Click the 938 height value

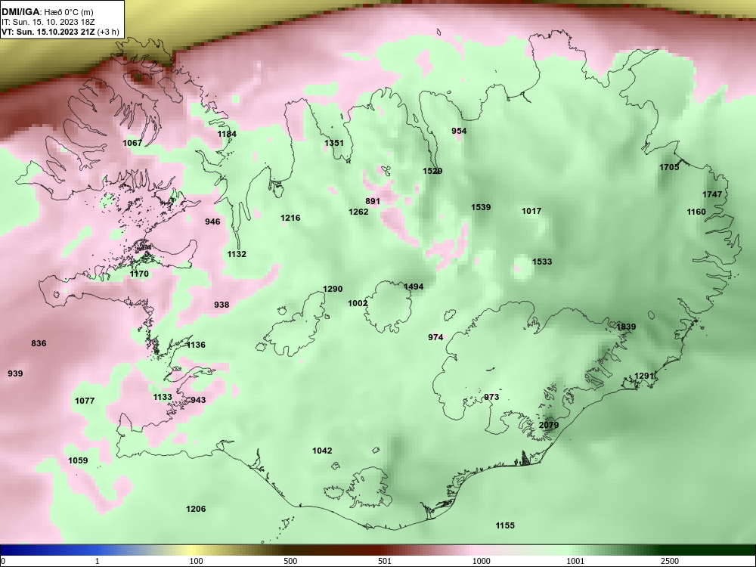(x=222, y=305)
